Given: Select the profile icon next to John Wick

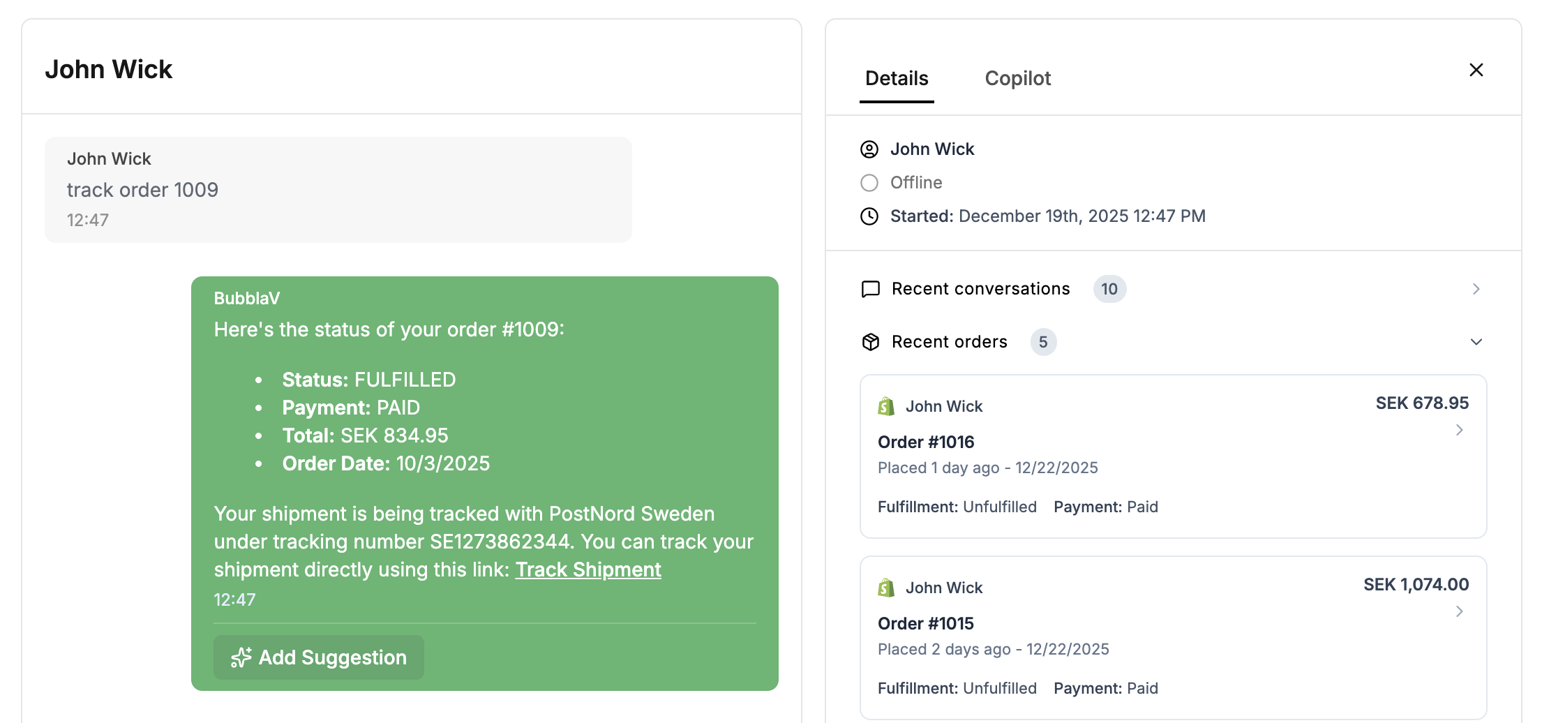Looking at the screenshot, I should pos(869,149).
